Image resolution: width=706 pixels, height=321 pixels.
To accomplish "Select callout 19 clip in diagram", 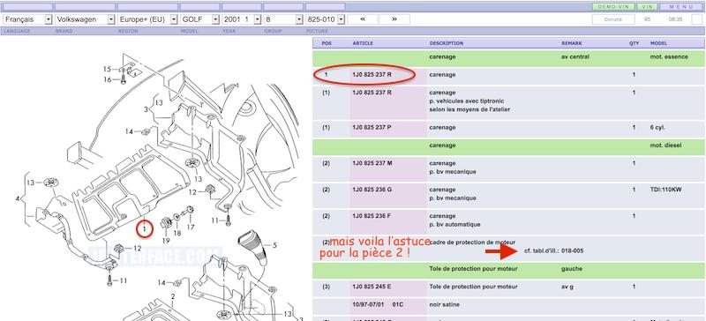I will 166,241.
